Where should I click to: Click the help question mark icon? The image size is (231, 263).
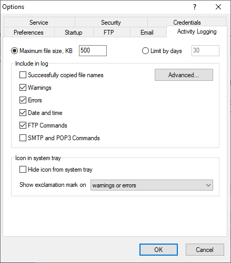[195, 7]
